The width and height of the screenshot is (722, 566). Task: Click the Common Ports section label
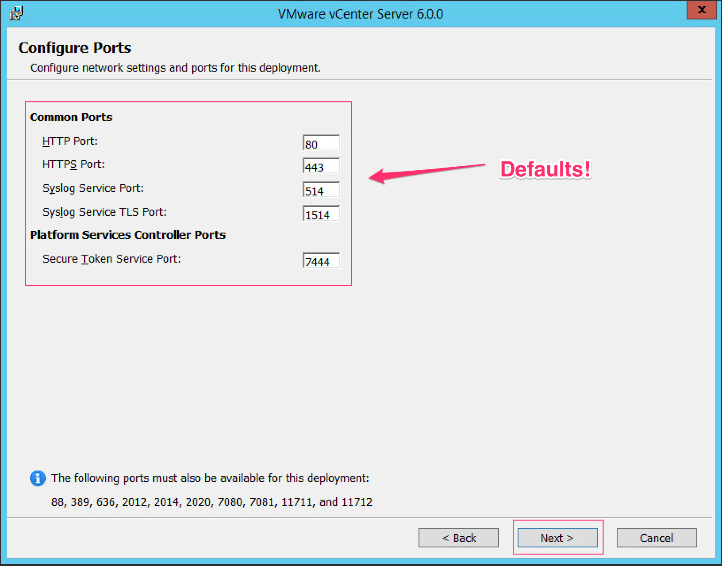coord(71,117)
